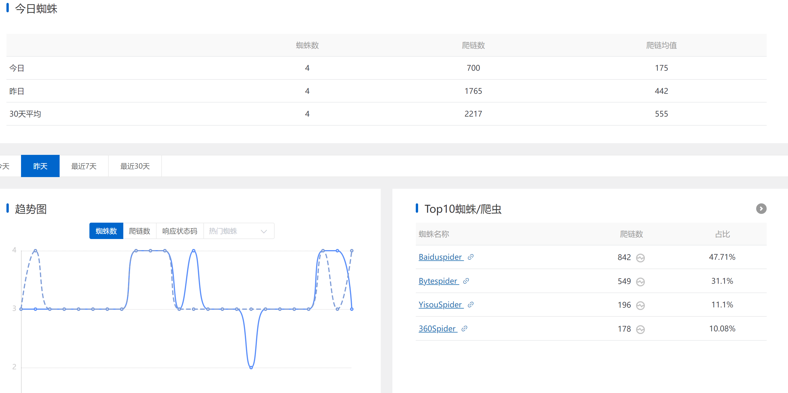Open external link icon beside 360Spider
Screen dimensions: 788x393
click(464, 328)
